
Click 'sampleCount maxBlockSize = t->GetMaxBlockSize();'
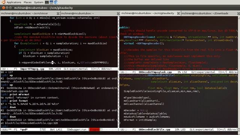pyautogui.click(x=50, y=34)
